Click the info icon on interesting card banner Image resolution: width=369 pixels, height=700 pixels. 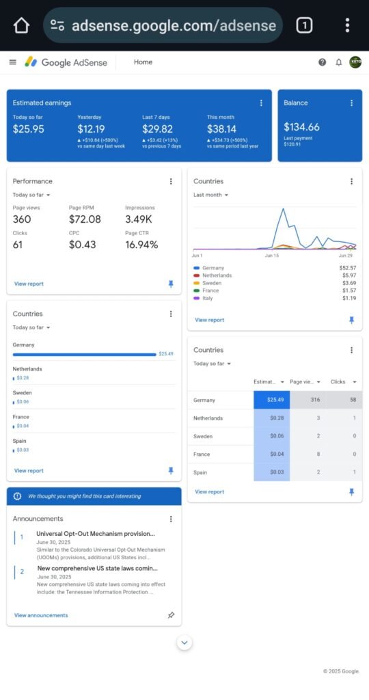click(17, 496)
